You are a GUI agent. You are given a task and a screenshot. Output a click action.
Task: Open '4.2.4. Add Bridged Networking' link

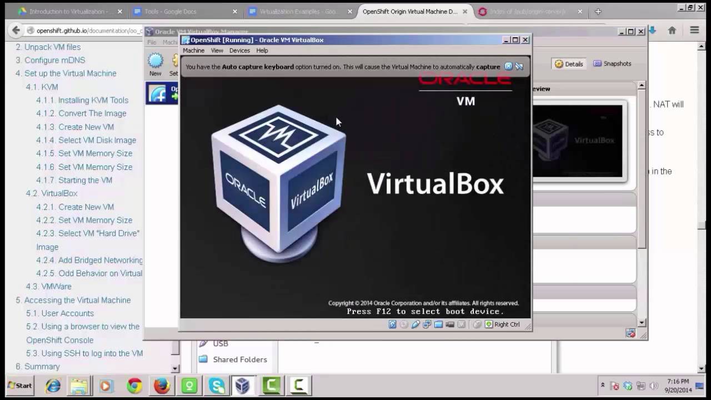89,260
